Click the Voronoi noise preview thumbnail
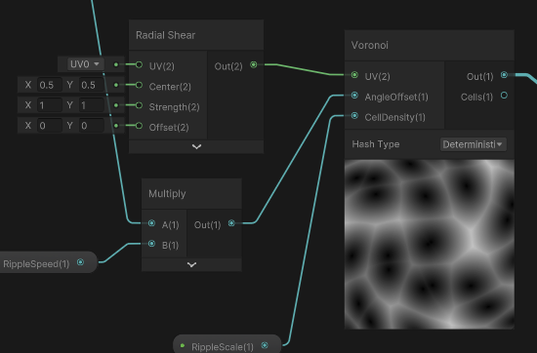The width and height of the screenshot is (537, 353). (430, 244)
